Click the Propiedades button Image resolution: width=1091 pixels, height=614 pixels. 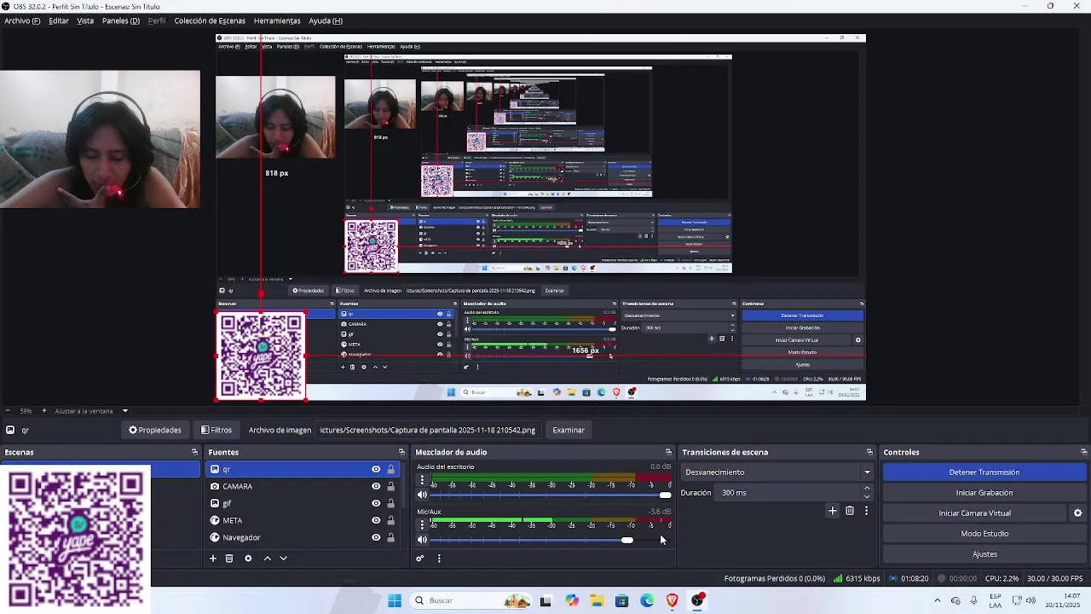(x=155, y=430)
